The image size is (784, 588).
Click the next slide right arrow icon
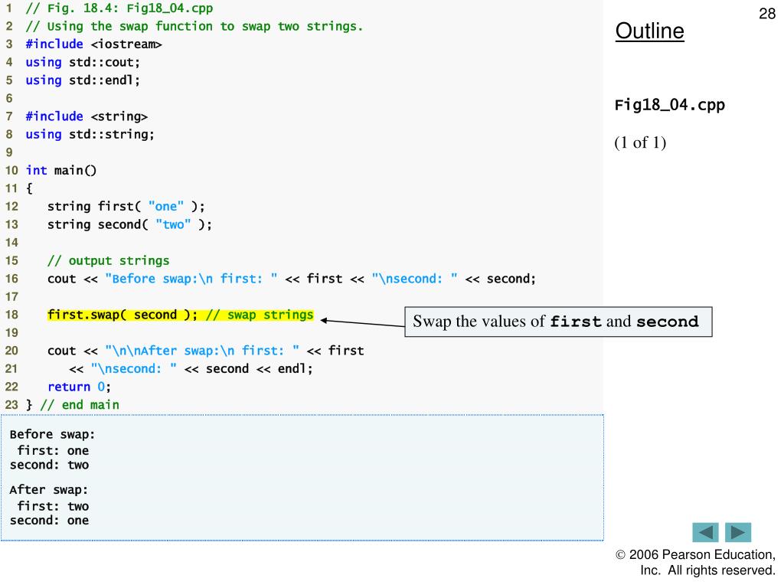click(x=738, y=533)
